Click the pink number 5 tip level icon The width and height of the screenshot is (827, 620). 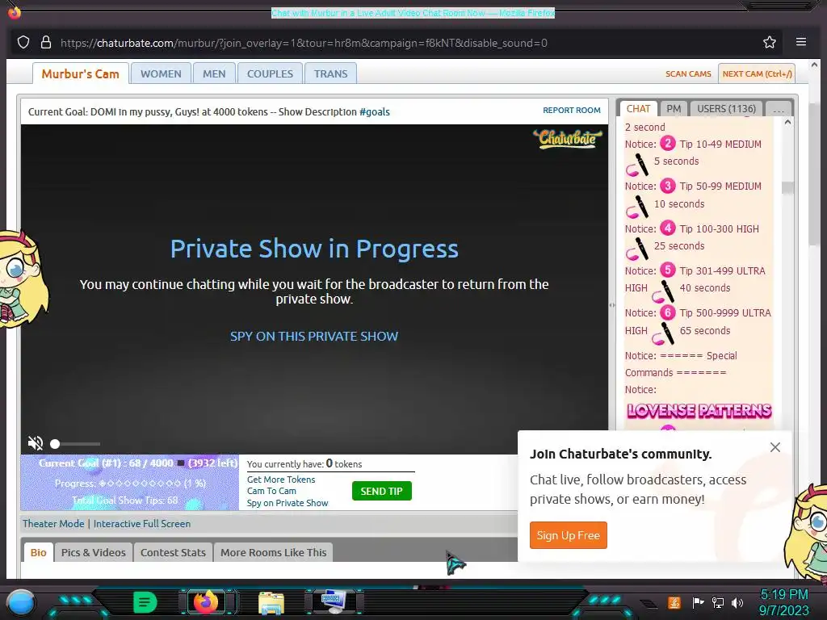[x=668, y=270]
